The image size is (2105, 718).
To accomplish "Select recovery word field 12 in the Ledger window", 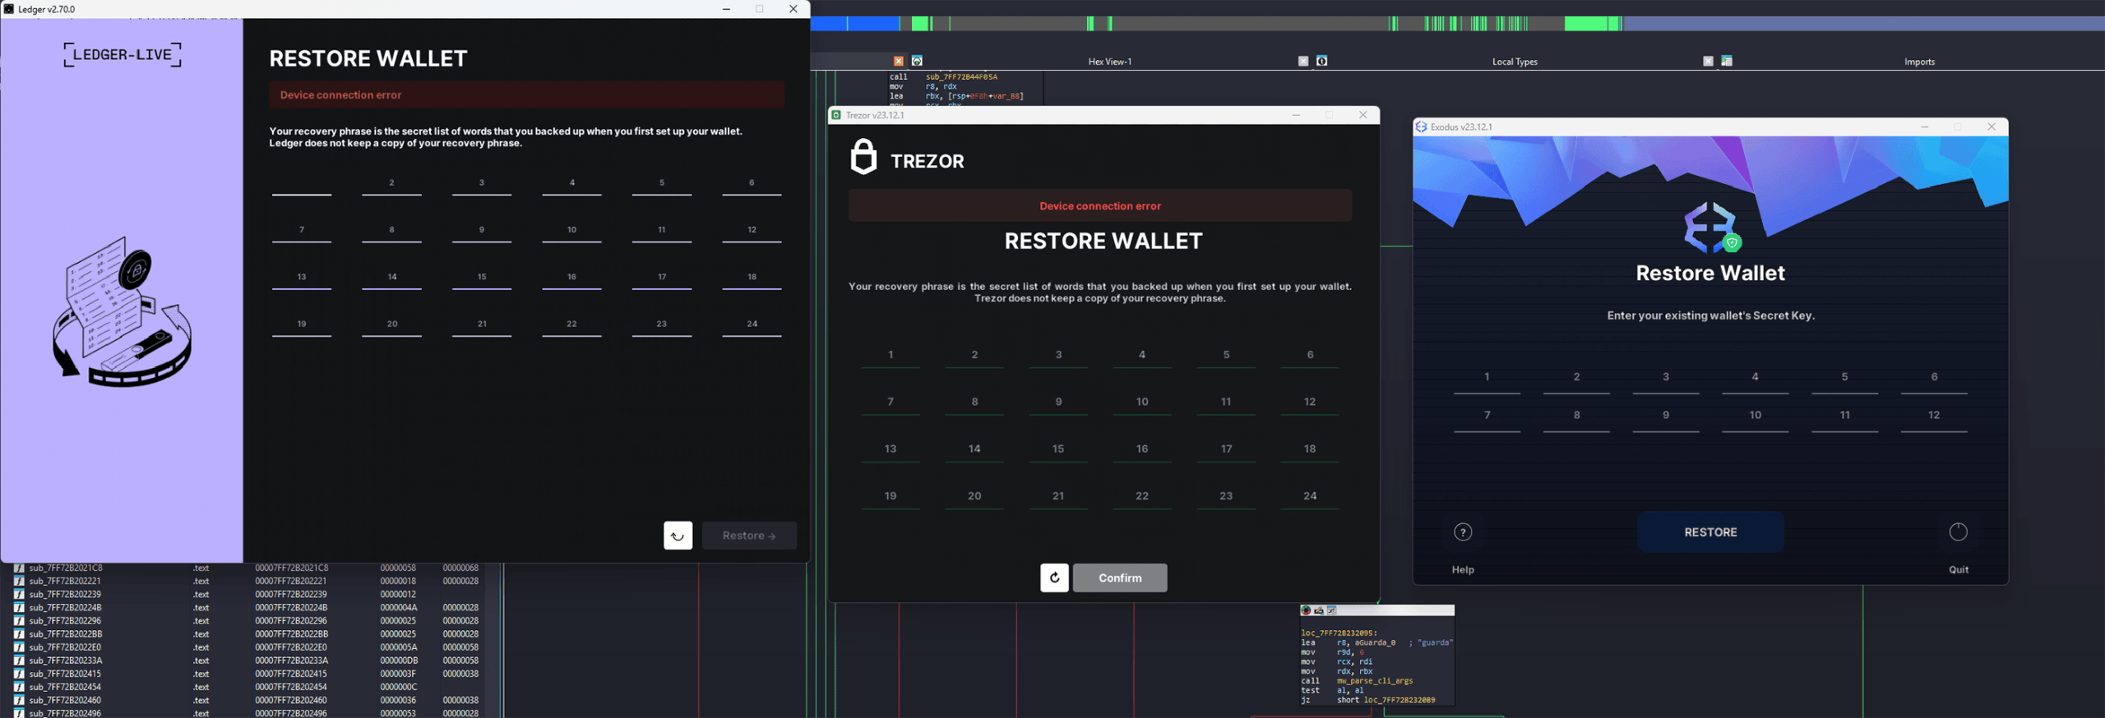I will (752, 232).
